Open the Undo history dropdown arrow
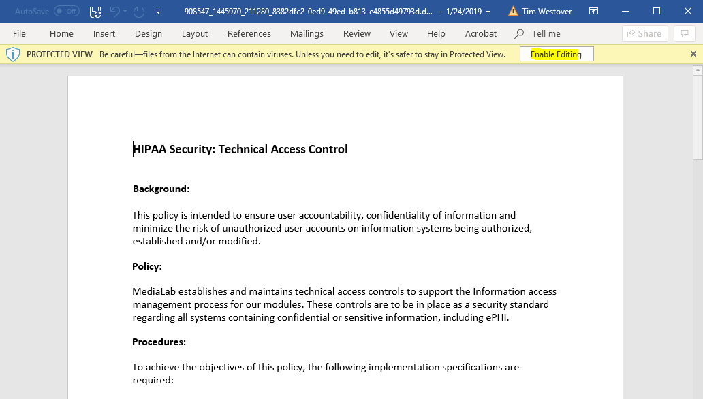The height and width of the screenshot is (399, 703). click(x=126, y=12)
